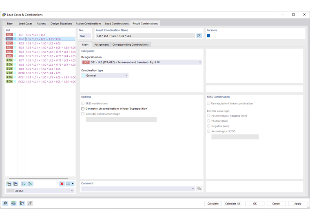Select row RC2 in the list
This screenshot has width=310, height=220.
point(40,39)
